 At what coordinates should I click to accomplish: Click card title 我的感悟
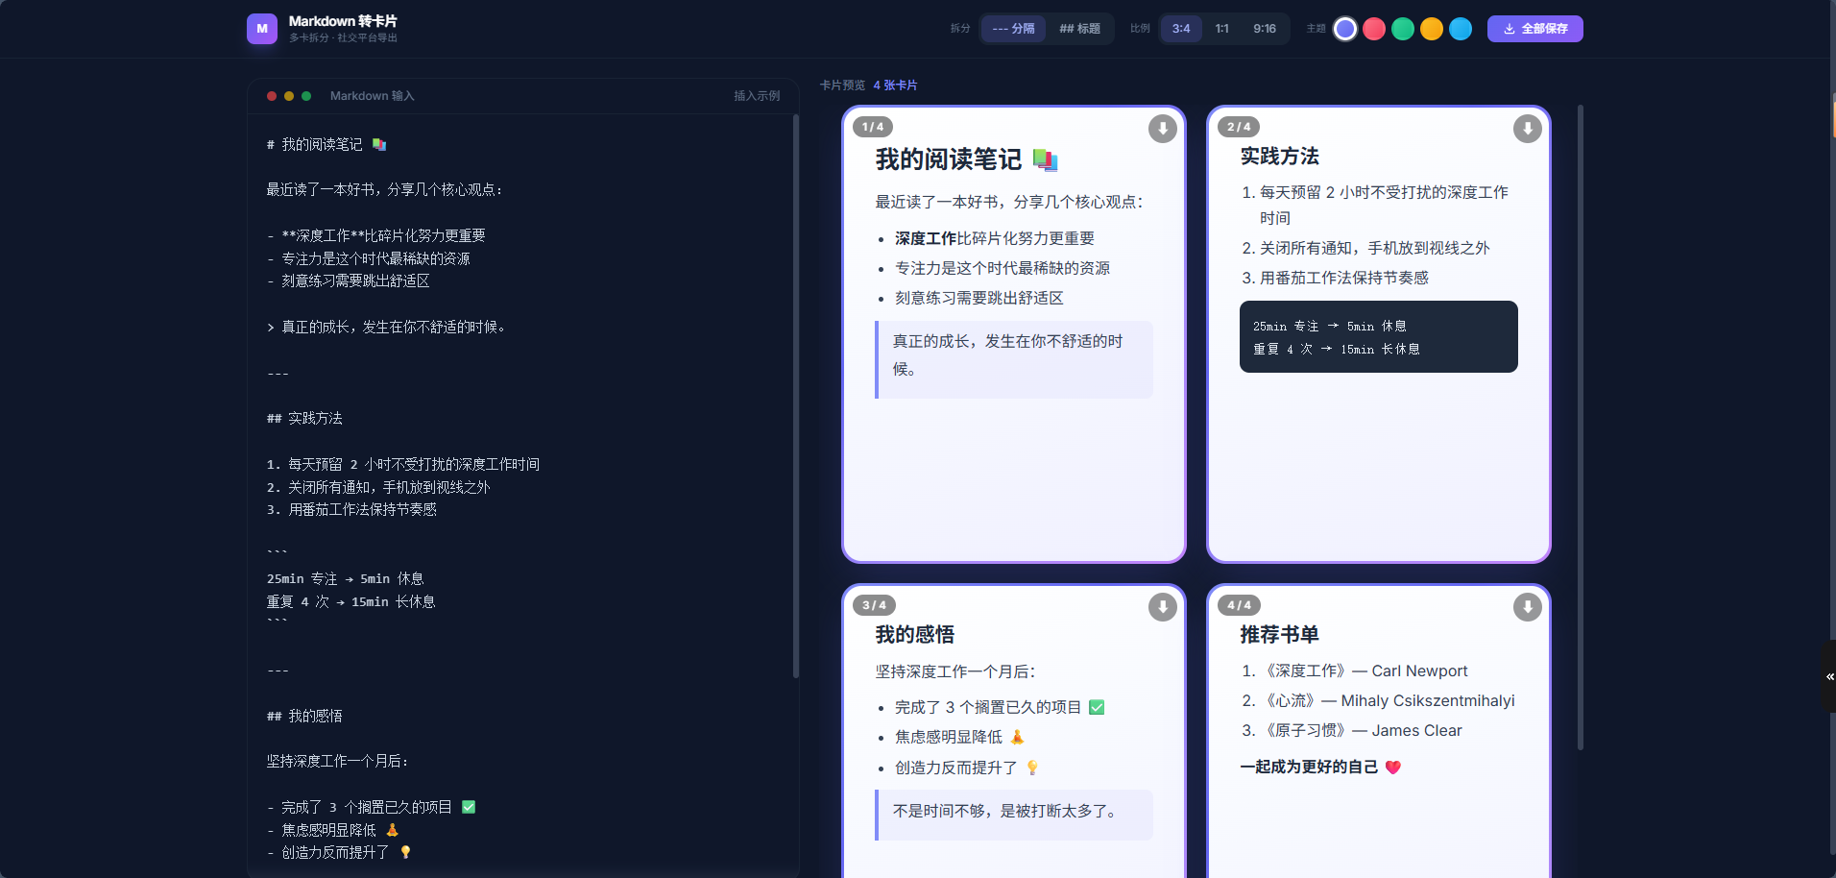click(x=914, y=634)
